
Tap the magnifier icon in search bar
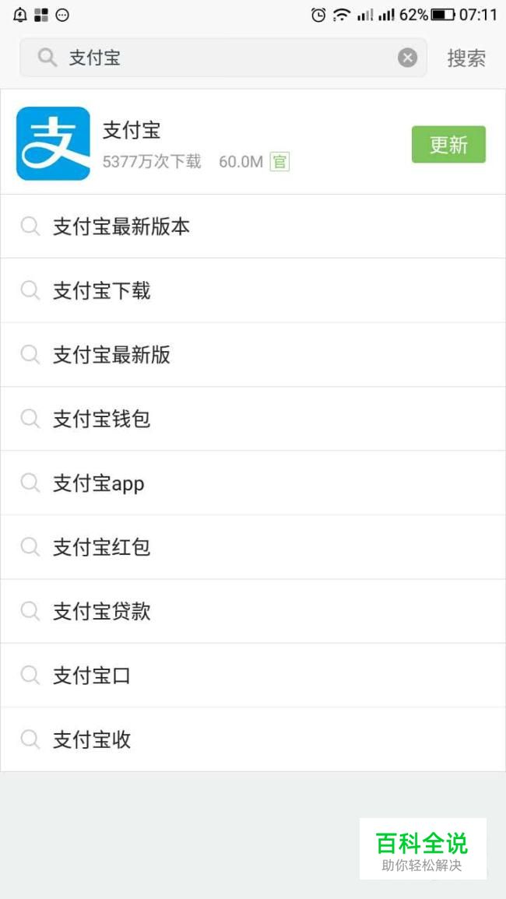[x=47, y=58]
